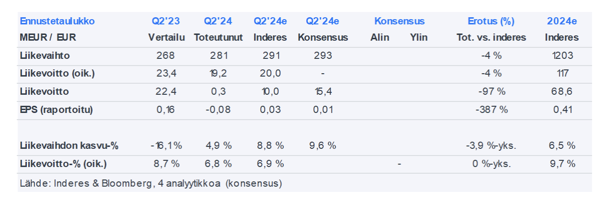Click the Ylin subheader
The width and height of the screenshot is (604, 201).
point(418,37)
